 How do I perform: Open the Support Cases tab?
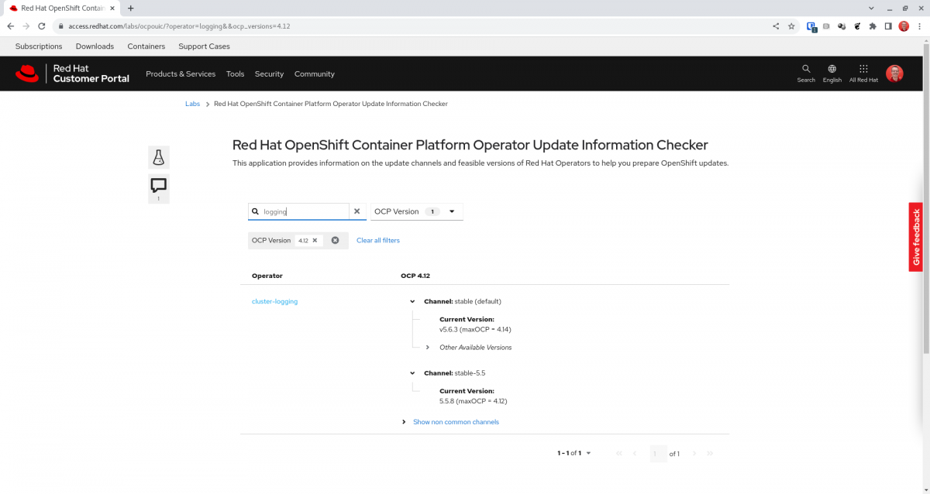[x=204, y=46]
